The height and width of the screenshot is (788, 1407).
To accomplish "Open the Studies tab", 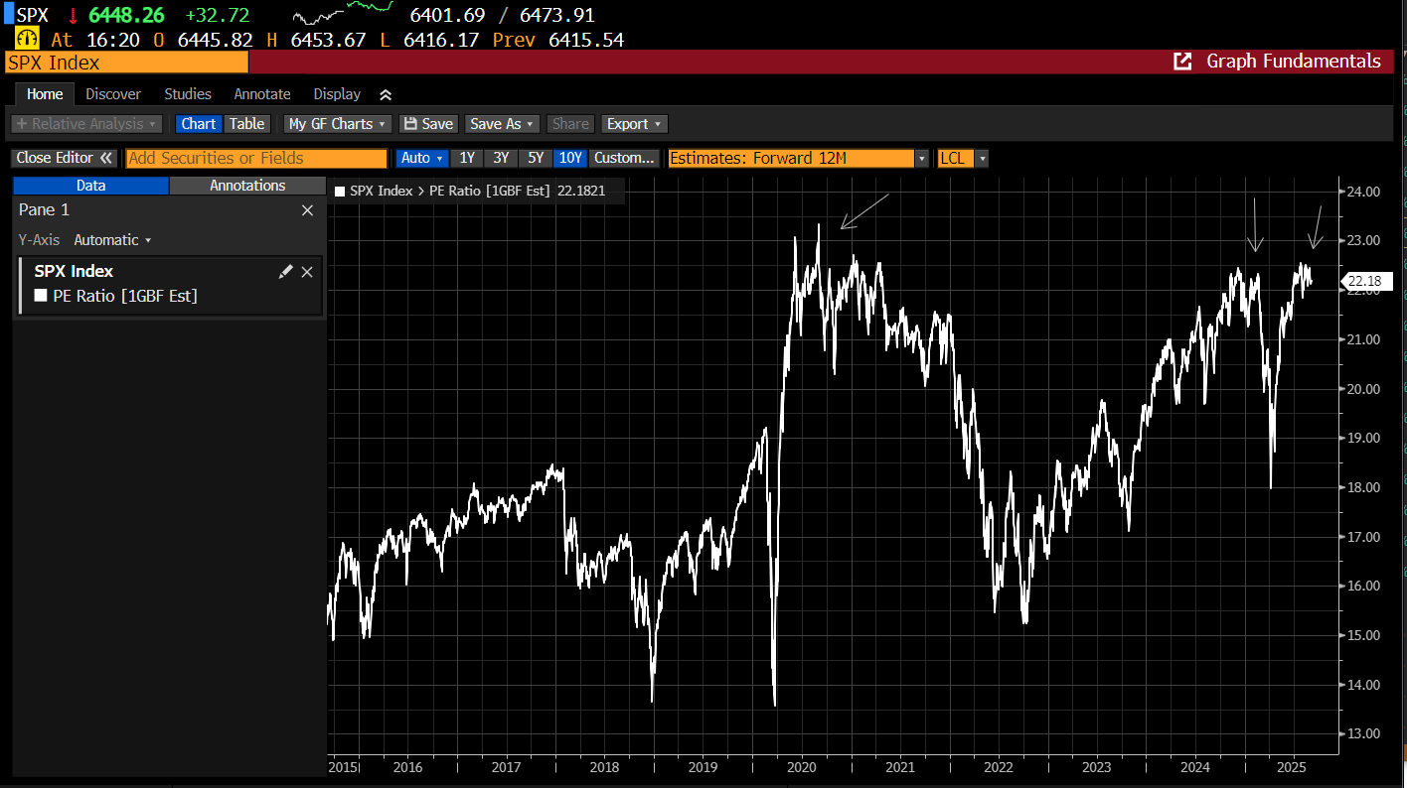I will pos(188,94).
